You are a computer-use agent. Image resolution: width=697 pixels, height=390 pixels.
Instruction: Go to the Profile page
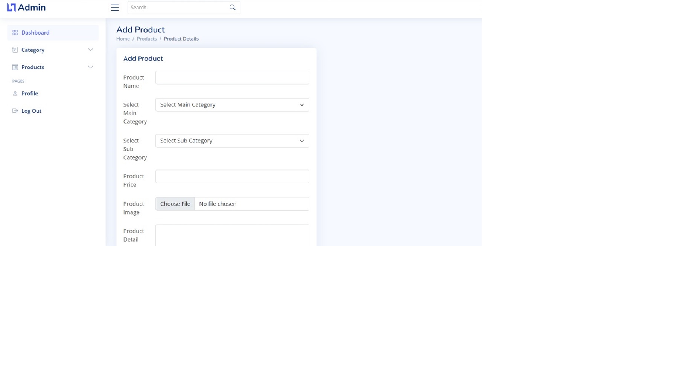point(53,94)
